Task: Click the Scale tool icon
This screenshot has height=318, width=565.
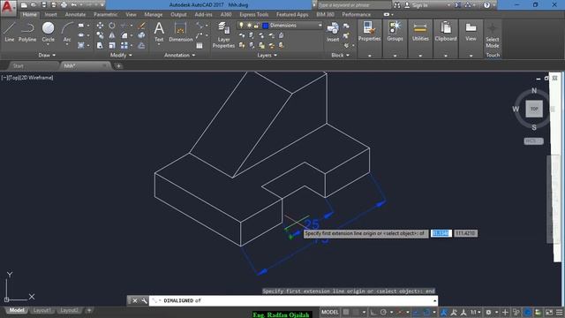Action: pos(112,45)
